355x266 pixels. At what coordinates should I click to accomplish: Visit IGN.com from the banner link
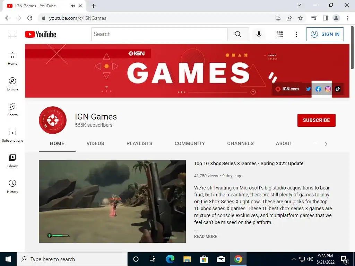[287, 89]
